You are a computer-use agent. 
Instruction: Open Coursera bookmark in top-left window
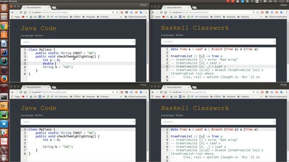click(x=61, y=17)
